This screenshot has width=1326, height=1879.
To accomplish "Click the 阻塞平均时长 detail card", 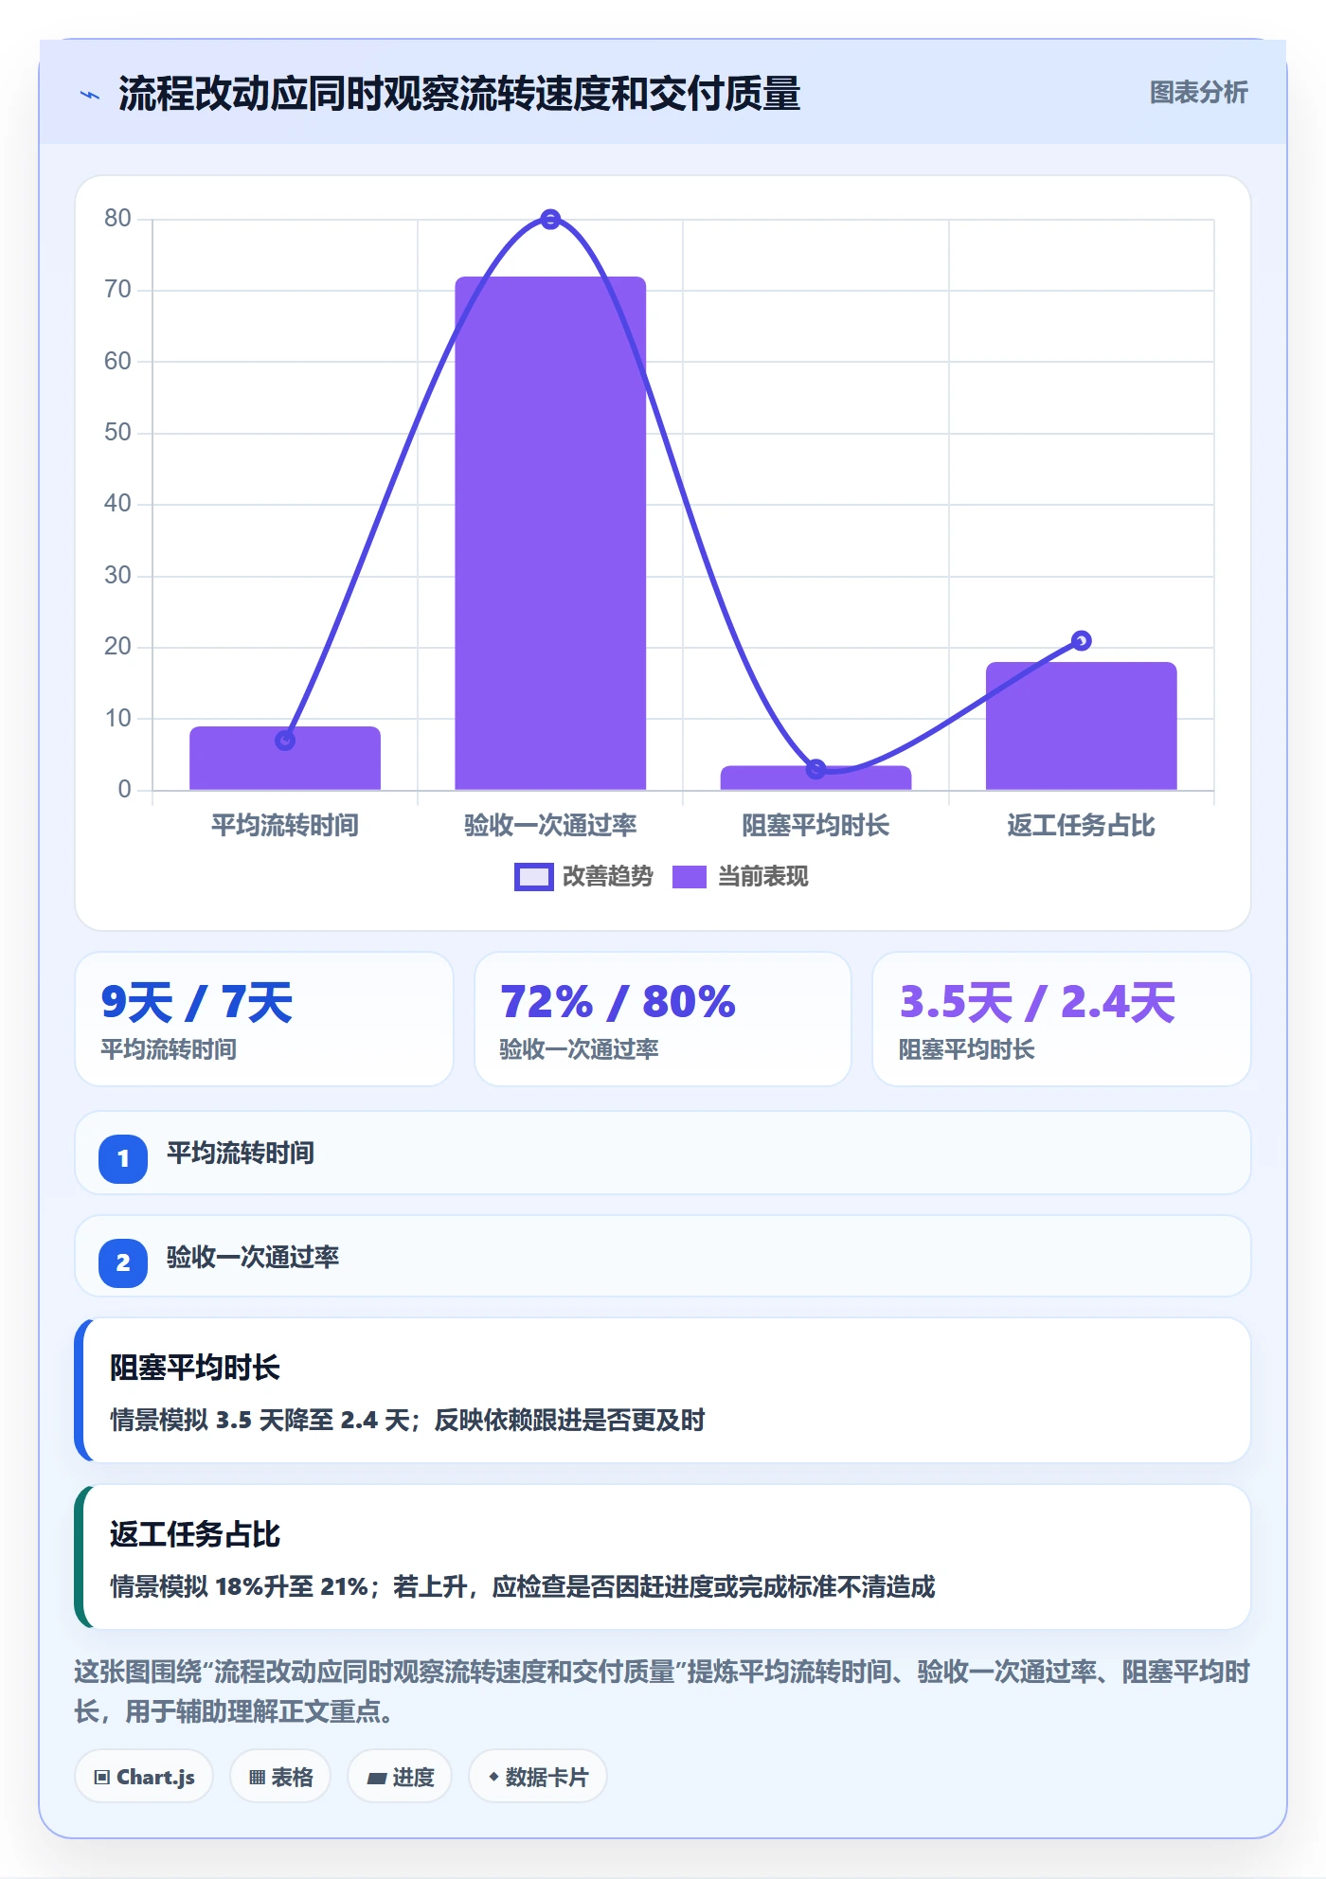I will tap(663, 1390).
